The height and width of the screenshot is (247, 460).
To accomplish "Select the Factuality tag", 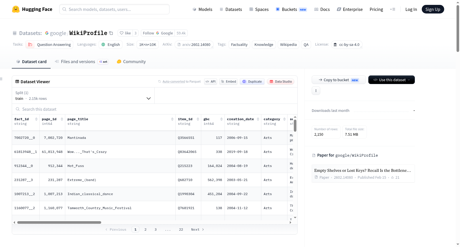I will click(x=239, y=44).
